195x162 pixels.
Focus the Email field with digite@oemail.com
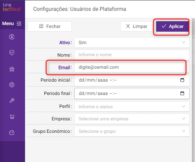click(x=132, y=67)
